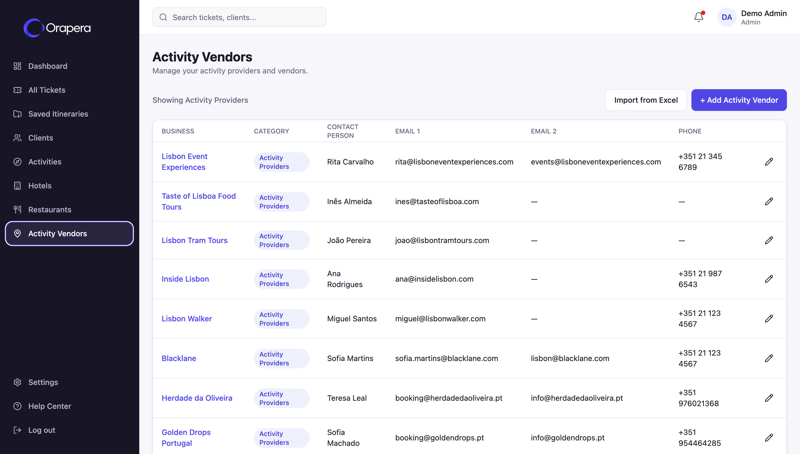Viewport: 800px width, 454px height.
Task: Open Dashboard from the sidebar
Action: (69, 66)
